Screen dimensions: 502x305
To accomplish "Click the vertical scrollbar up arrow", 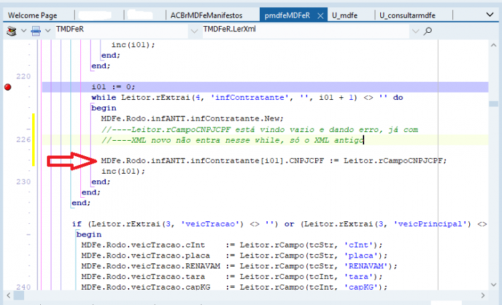I will (x=494, y=46).
